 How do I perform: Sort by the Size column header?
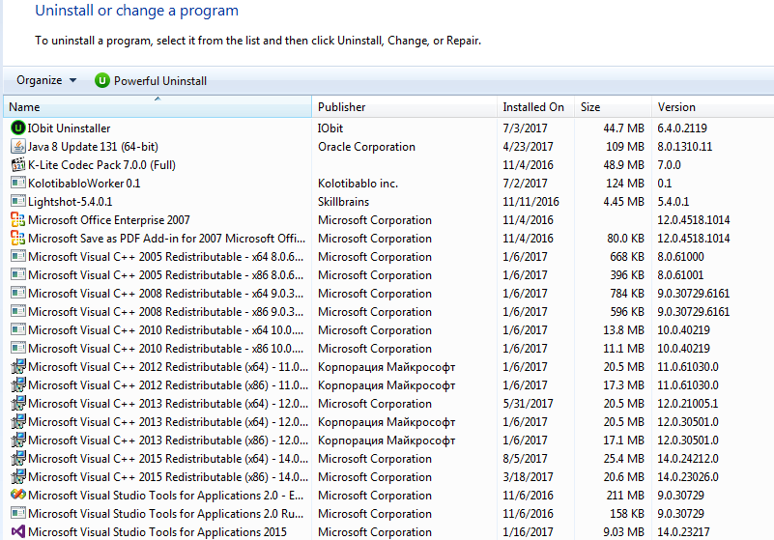coord(613,107)
